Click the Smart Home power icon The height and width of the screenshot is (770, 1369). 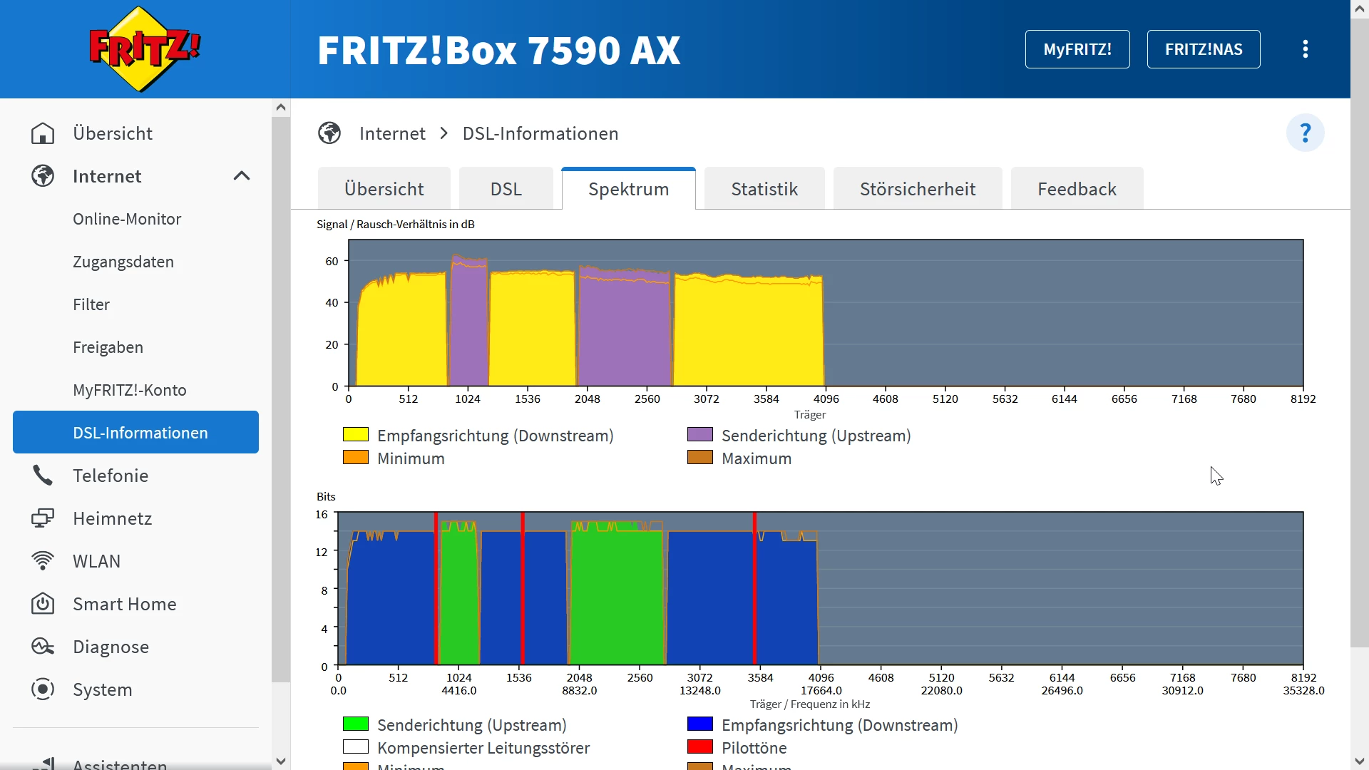43,604
